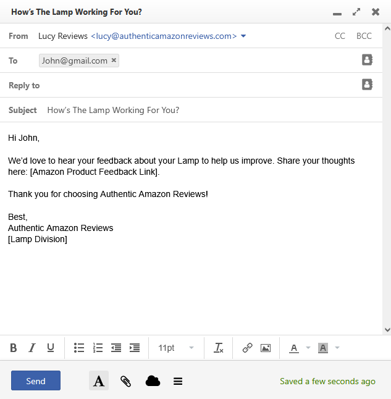Add CC recipients
The height and width of the screenshot is (399, 391).
(x=340, y=36)
